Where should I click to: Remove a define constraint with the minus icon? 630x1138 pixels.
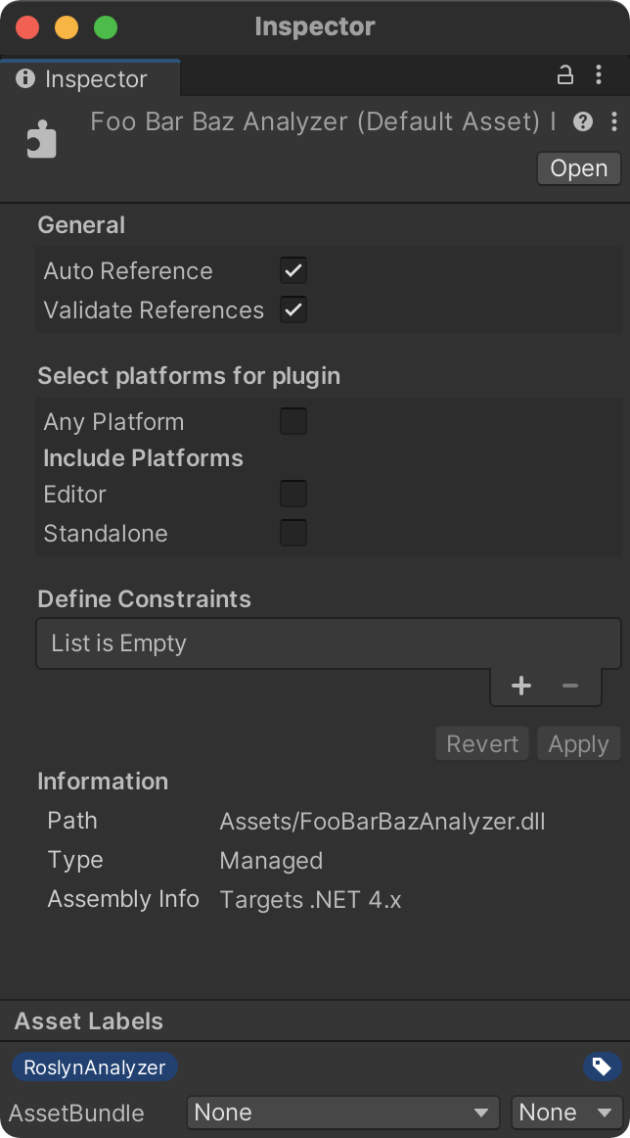(570, 686)
